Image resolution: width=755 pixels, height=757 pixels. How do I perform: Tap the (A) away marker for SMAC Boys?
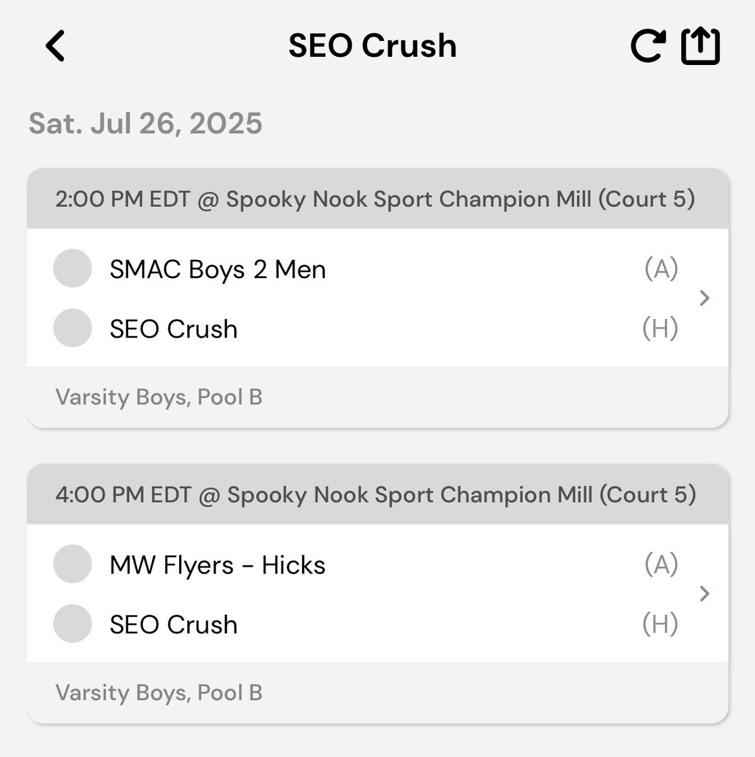point(661,269)
